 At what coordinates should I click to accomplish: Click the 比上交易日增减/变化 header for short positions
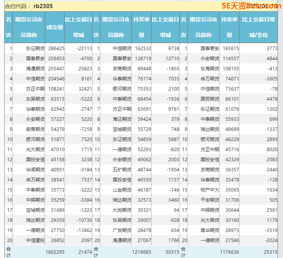[259, 27]
